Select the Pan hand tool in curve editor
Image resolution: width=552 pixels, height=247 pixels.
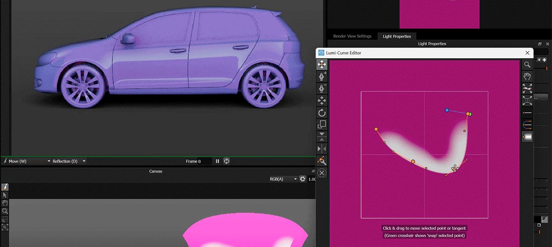click(x=527, y=76)
